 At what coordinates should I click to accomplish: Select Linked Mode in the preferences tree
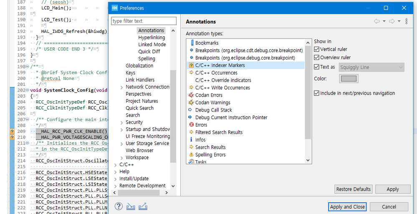tap(152, 45)
